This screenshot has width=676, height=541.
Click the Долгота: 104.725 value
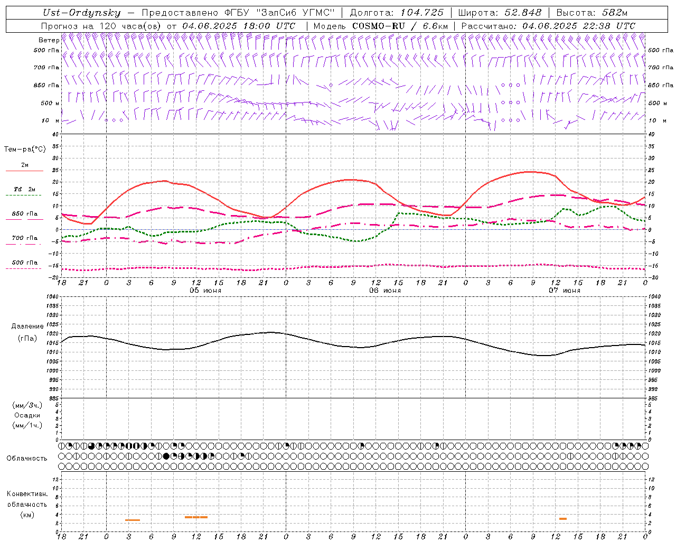(397, 13)
